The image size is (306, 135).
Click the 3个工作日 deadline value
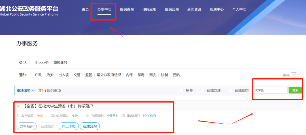tap(149, 116)
